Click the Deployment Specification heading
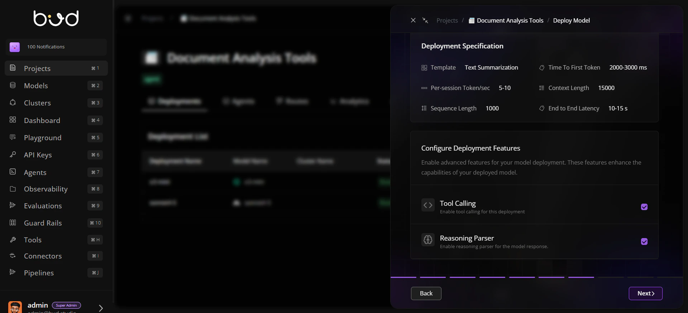 click(x=462, y=46)
